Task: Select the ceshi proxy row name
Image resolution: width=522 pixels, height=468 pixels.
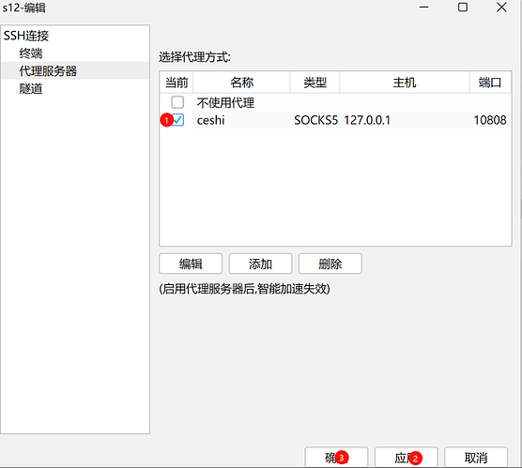Action: 210,120
